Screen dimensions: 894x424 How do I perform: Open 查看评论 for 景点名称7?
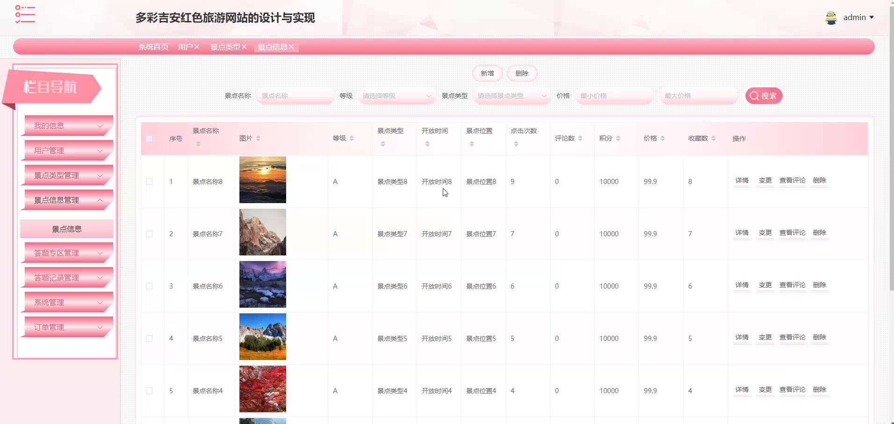[793, 233]
